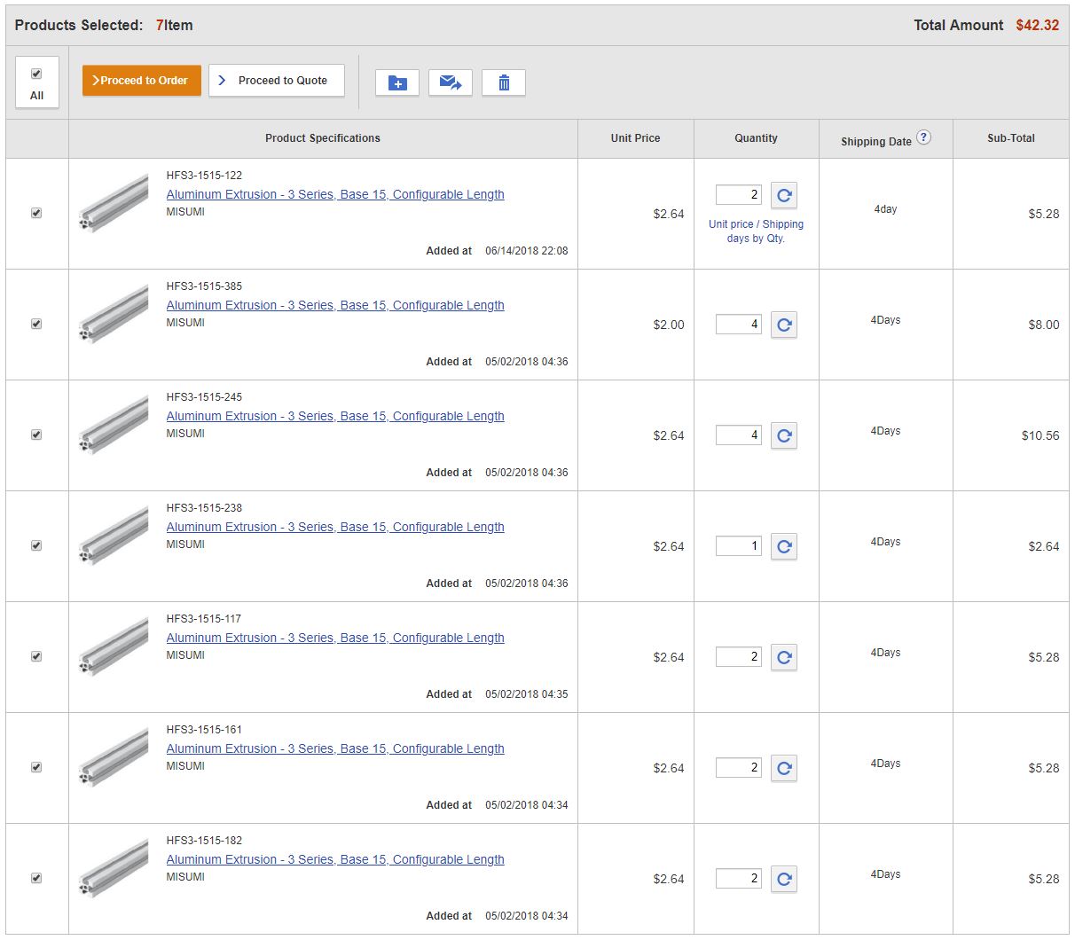This screenshot has width=1075, height=940.
Task: Click the add to new folder icon
Action: 396,82
